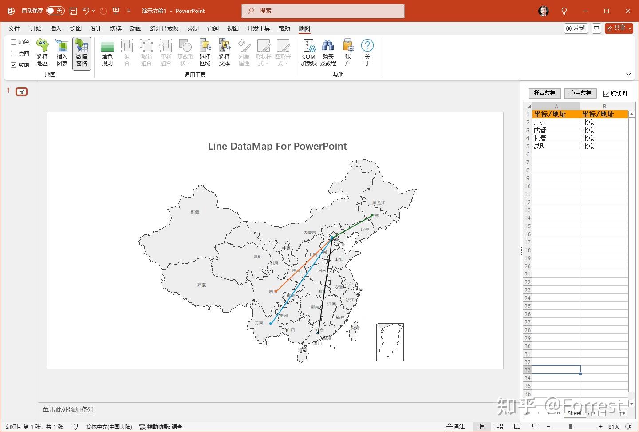Image resolution: width=639 pixels, height=432 pixels.
Task: Collapse the ribbon with the chevron
Action: 629,74
